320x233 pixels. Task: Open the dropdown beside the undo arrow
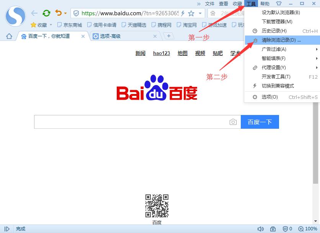pos(65,13)
